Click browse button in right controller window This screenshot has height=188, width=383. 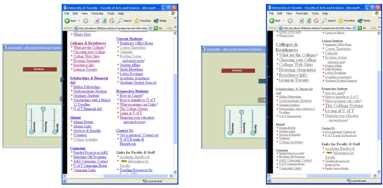(238, 70)
